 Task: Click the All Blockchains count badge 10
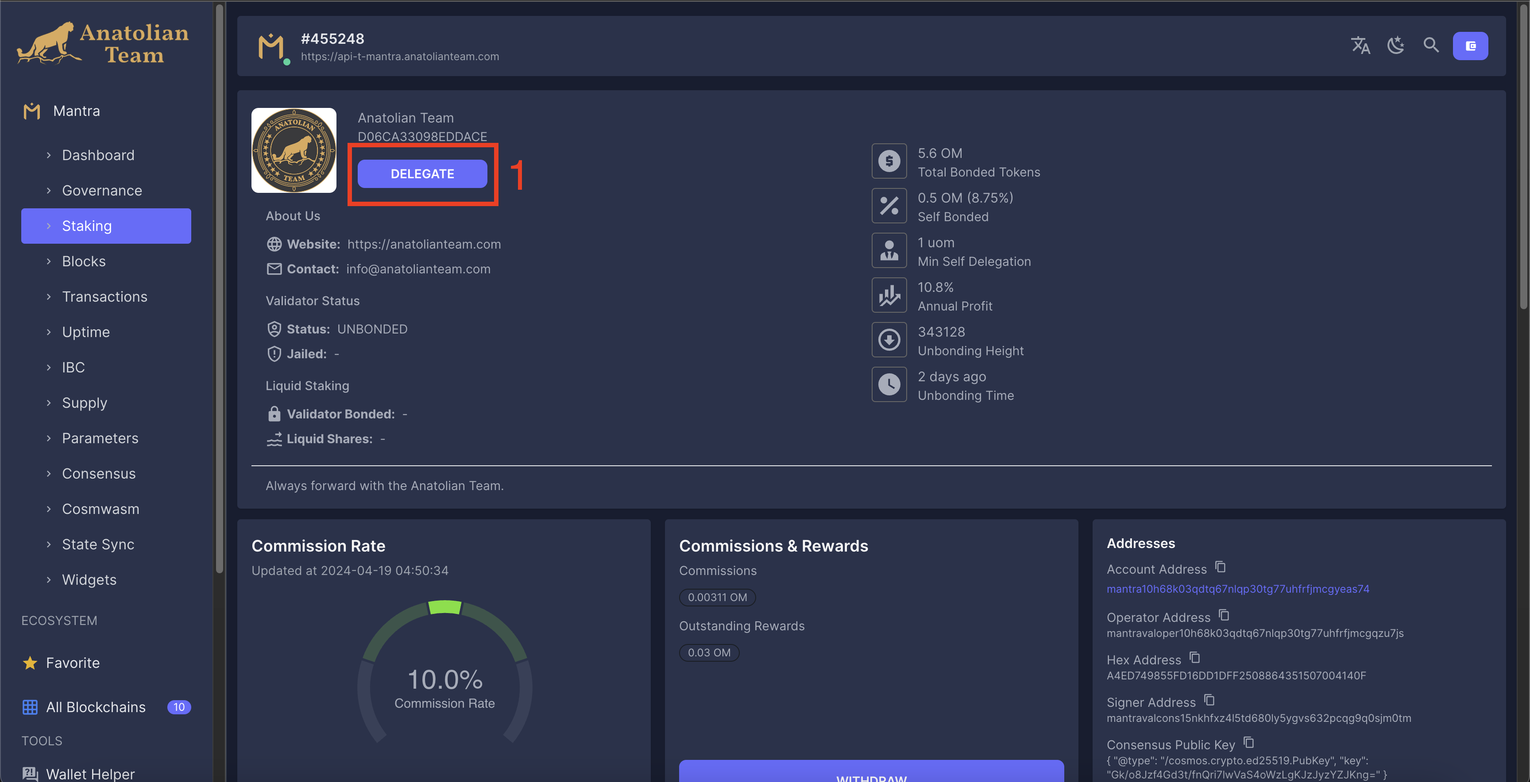click(x=179, y=707)
